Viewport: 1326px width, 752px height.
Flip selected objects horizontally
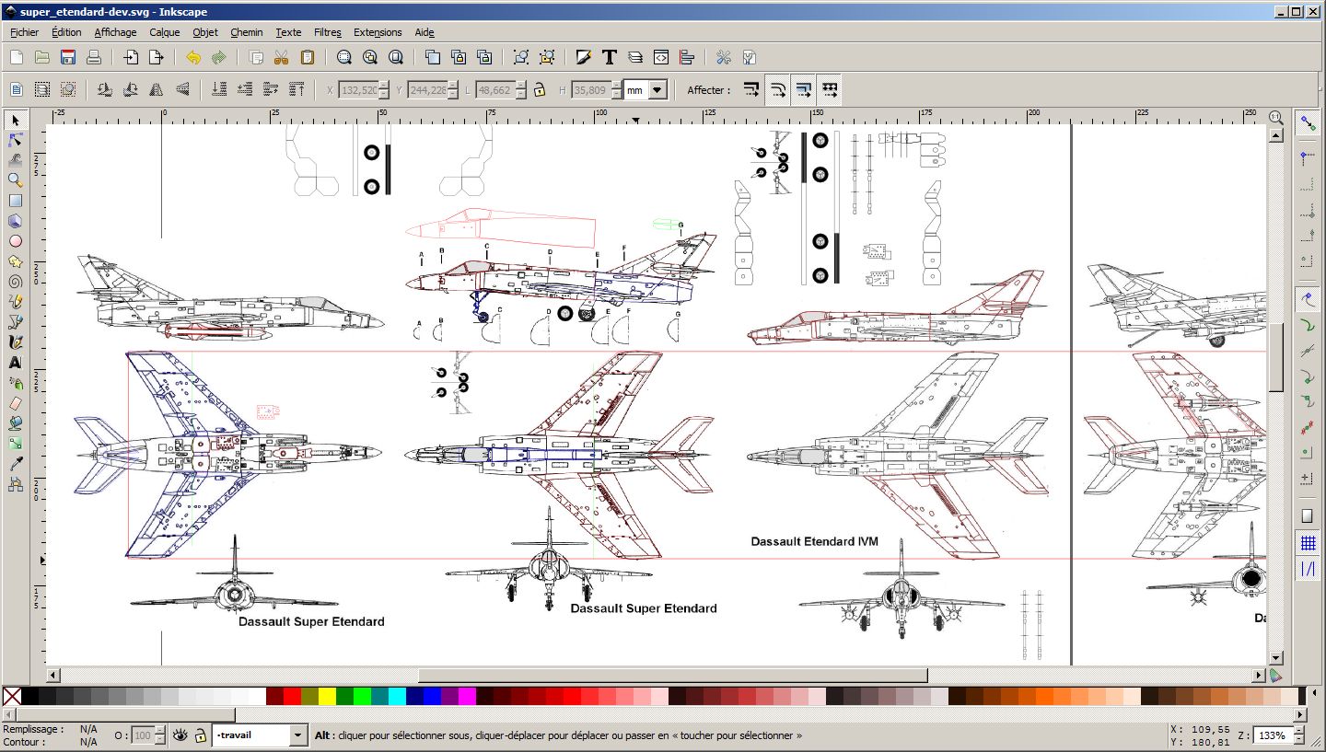pyautogui.click(x=157, y=89)
